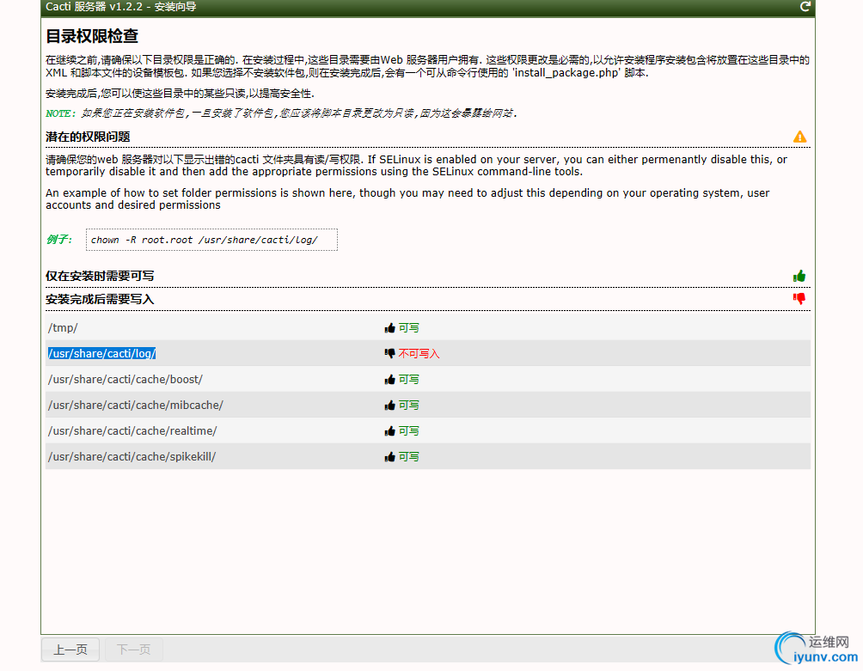Collapse the 安装完成后需要写入 section header
Screen dimensions: 863x671
pos(428,299)
